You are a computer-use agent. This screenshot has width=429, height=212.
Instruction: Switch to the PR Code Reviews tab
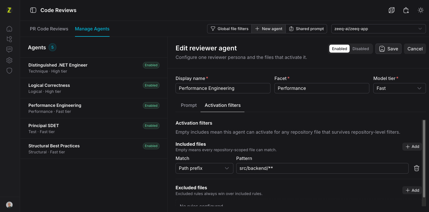pos(49,29)
